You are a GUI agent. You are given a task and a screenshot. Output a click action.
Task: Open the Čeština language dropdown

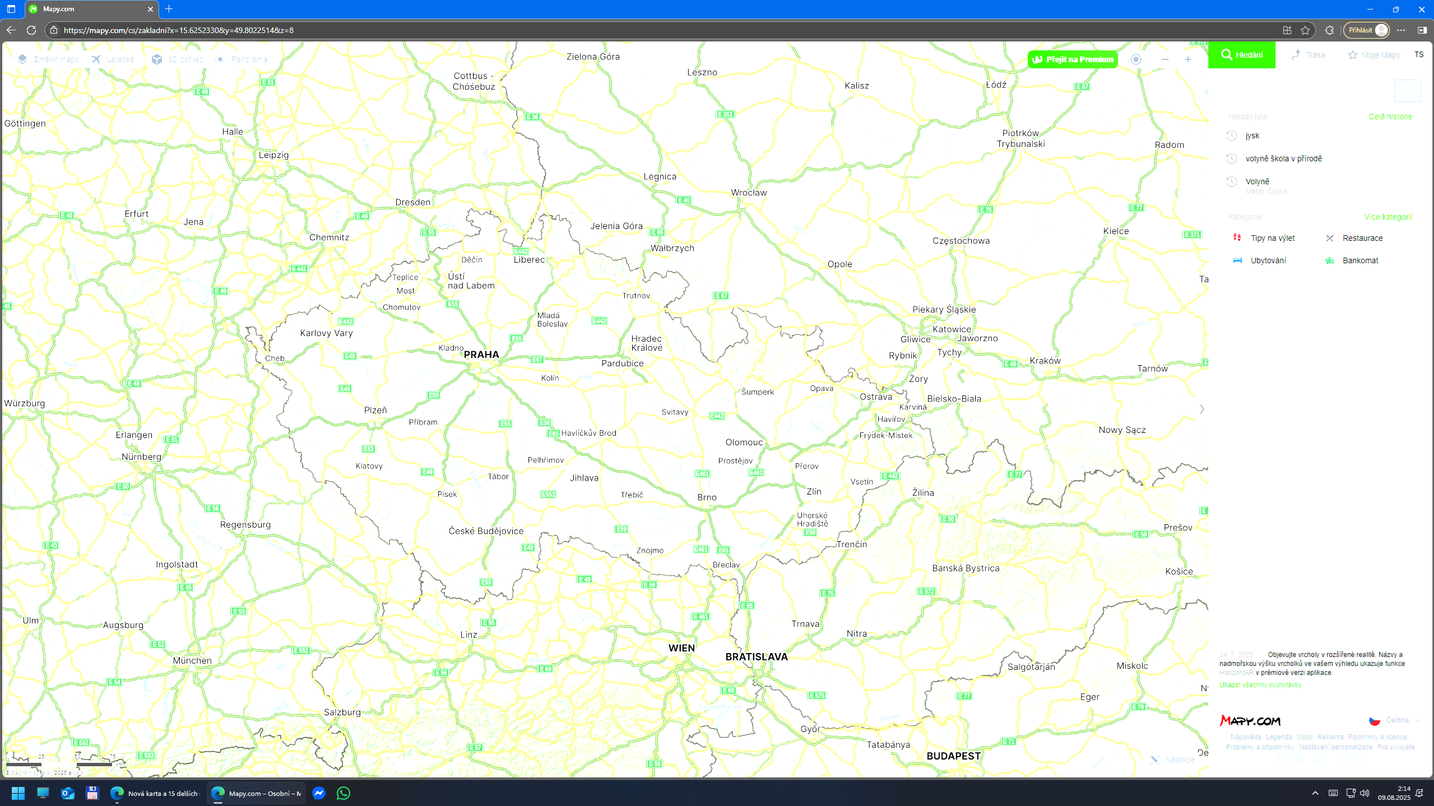1396,720
